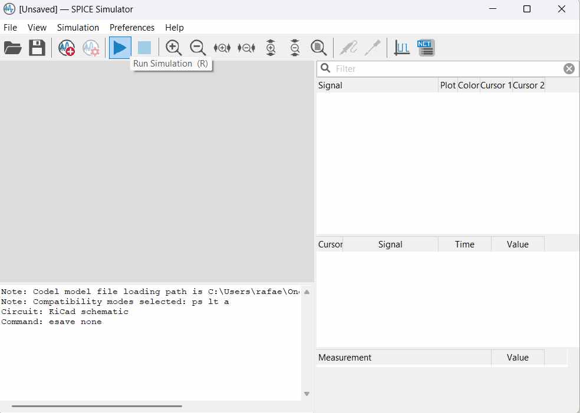This screenshot has width=580, height=413.
Task: Open the View menu
Action: (x=37, y=28)
